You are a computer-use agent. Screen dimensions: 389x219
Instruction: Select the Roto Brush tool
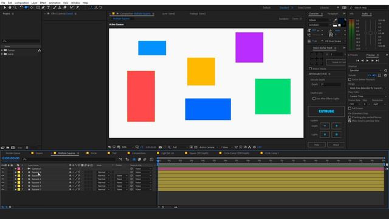(72, 7)
